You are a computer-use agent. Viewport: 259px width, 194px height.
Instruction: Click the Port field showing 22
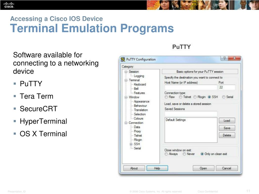(x=227, y=87)
